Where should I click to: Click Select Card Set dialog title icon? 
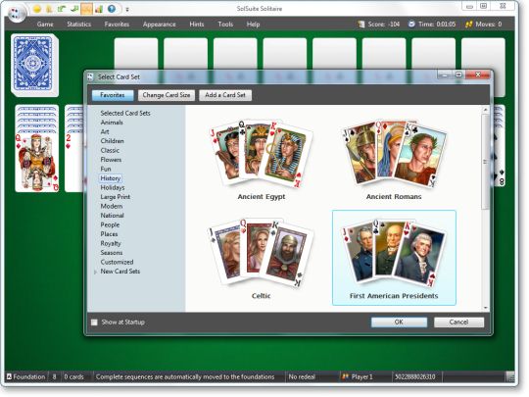(90, 77)
